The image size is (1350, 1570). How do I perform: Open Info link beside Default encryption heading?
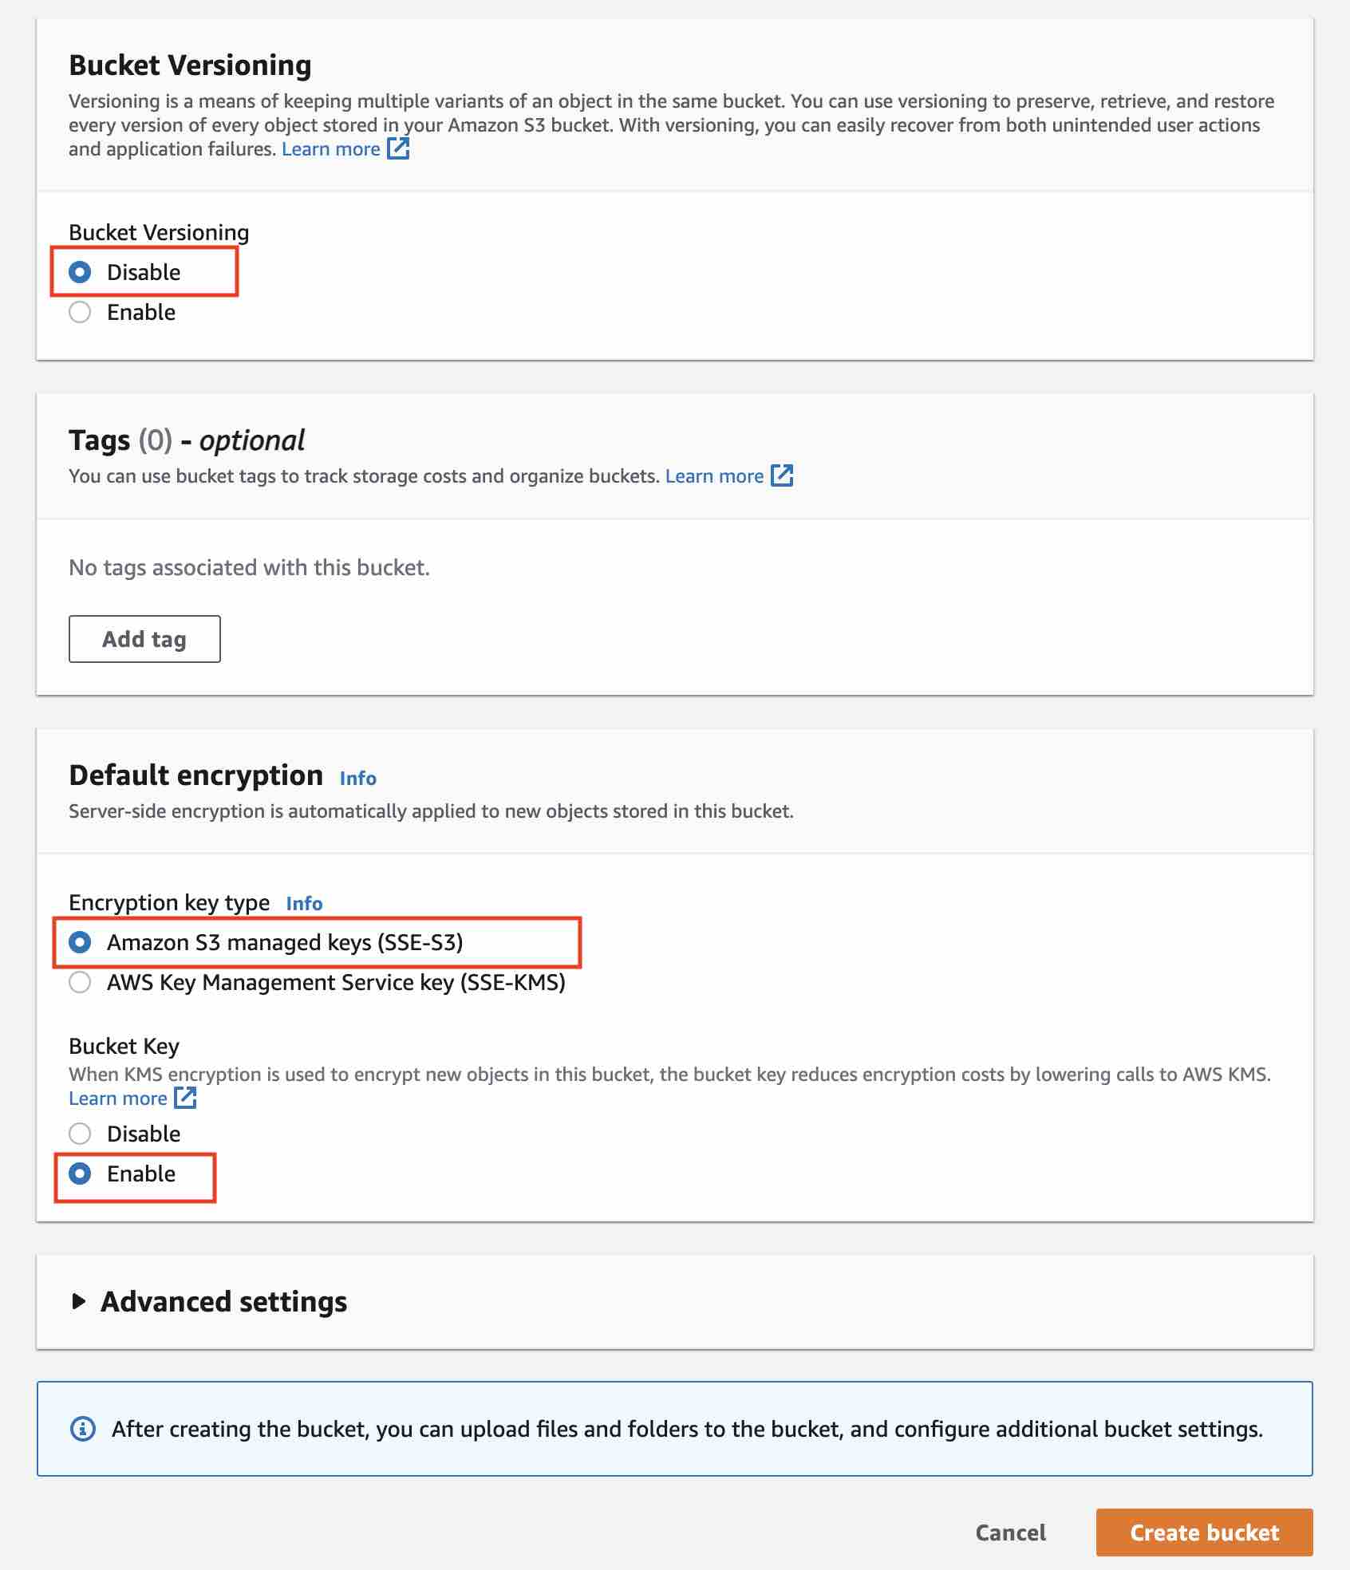coord(357,778)
